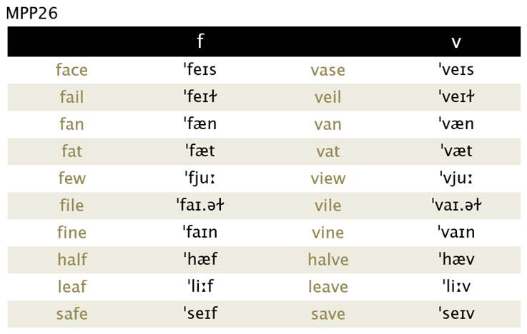527x334 pixels.
Task: Click the word 'van'
Action: click(x=327, y=124)
